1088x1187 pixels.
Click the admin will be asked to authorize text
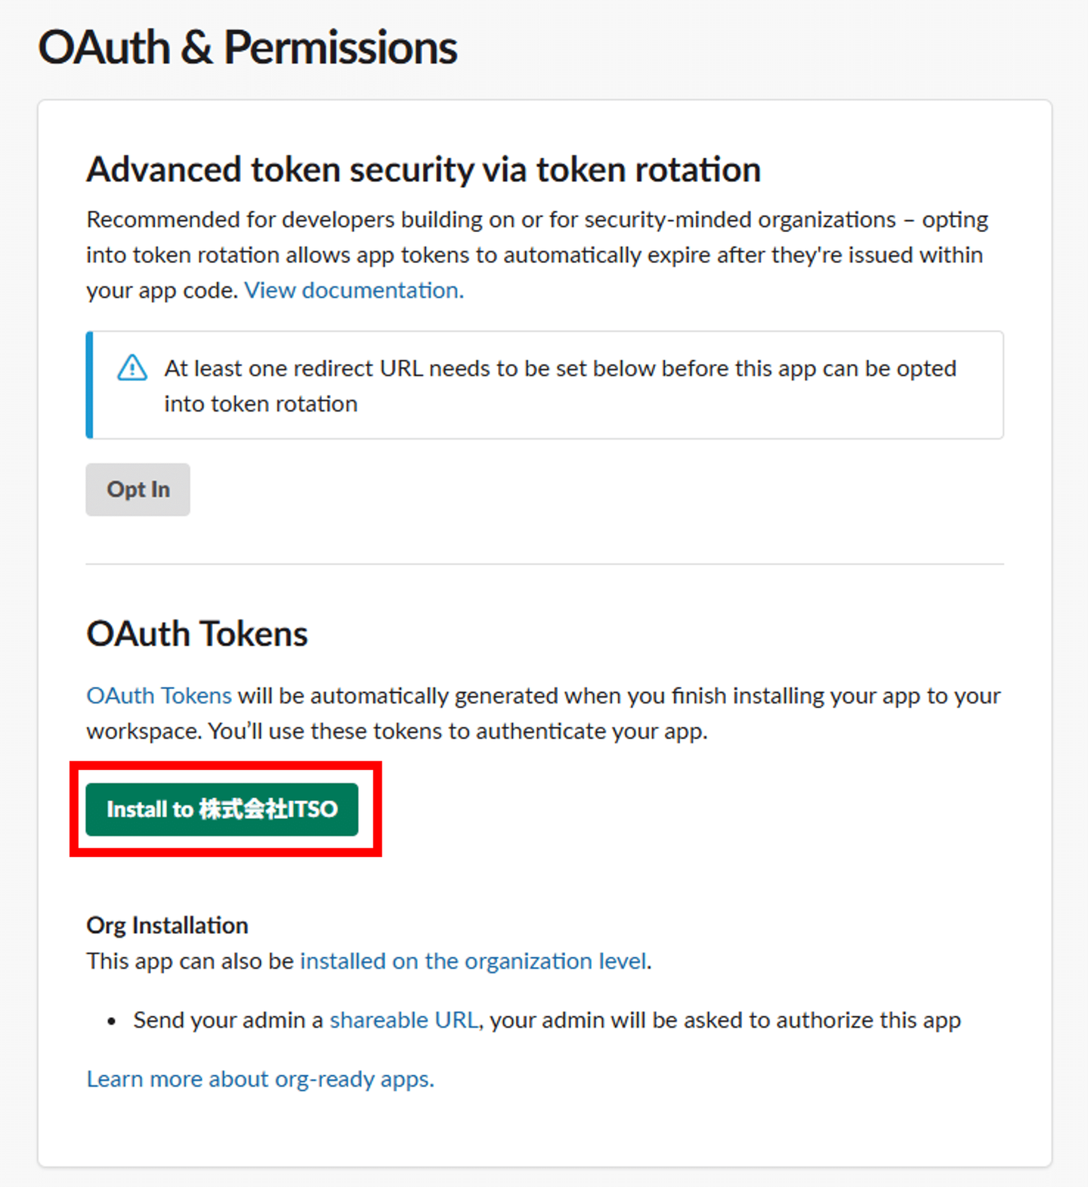[725, 1020]
